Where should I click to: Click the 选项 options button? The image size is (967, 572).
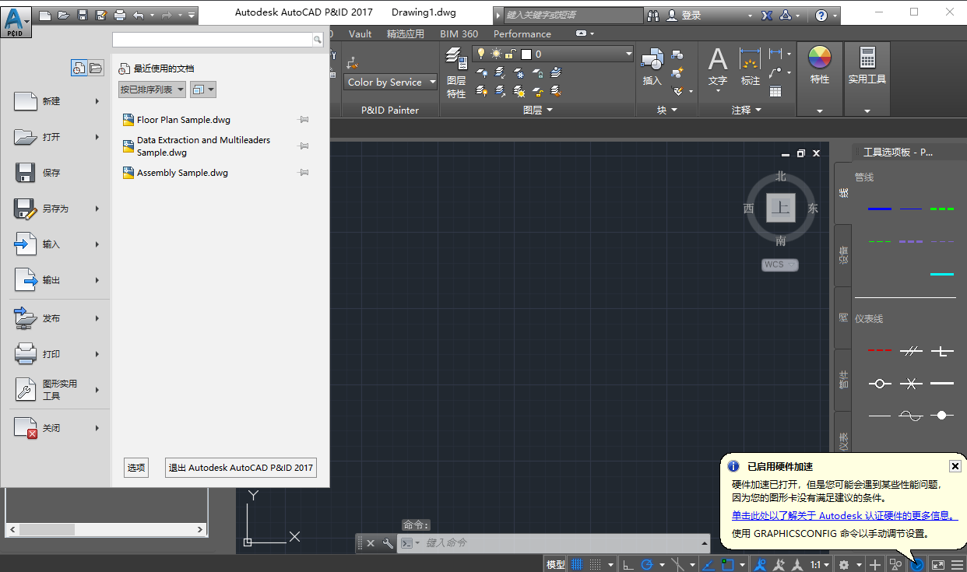click(x=135, y=467)
